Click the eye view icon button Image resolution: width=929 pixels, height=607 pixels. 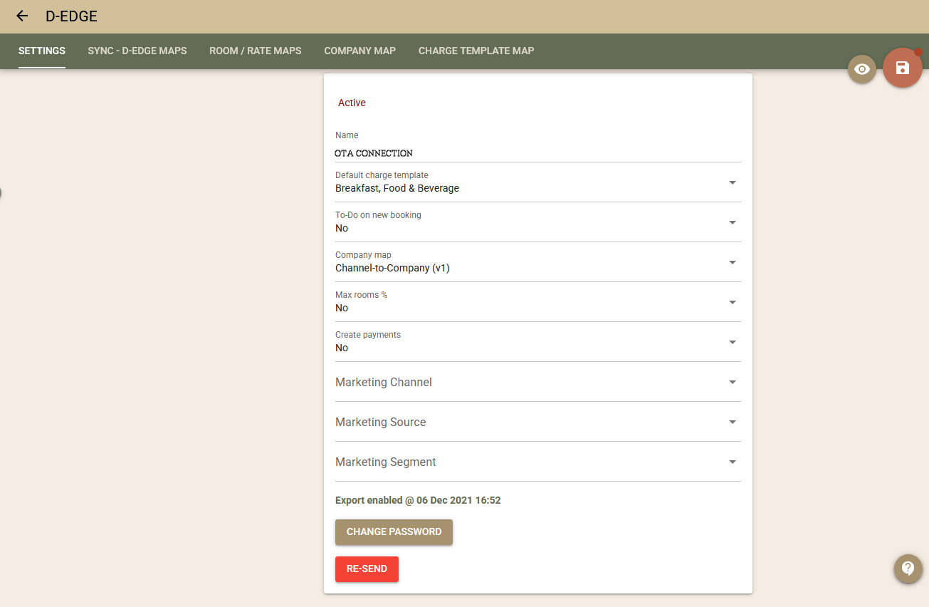(862, 69)
